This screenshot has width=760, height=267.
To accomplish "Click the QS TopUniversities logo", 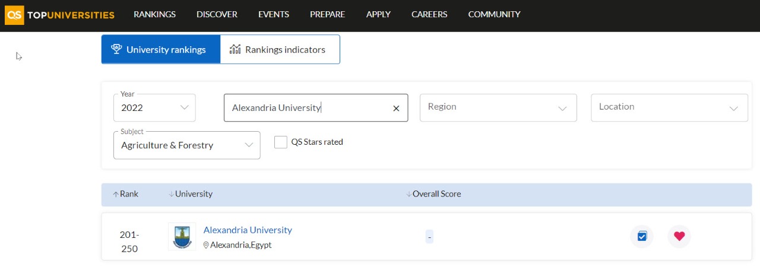I will [59, 15].
